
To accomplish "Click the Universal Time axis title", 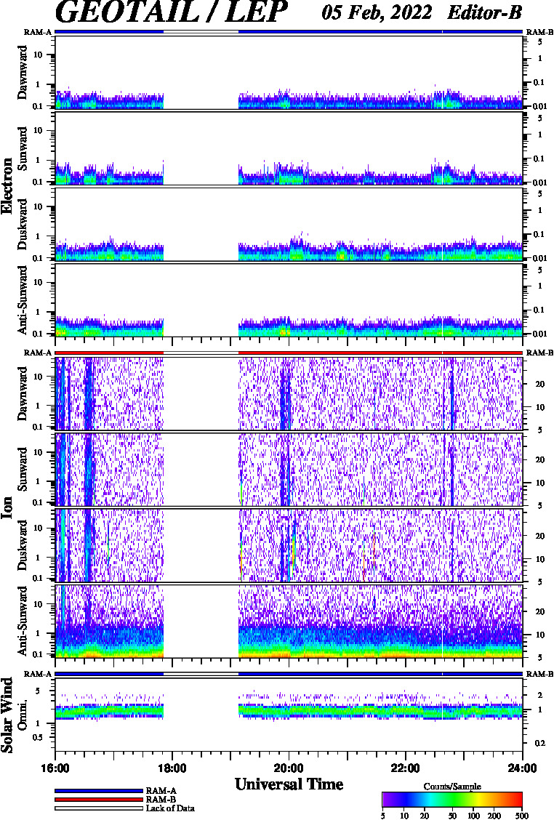I will pos(289,784).
